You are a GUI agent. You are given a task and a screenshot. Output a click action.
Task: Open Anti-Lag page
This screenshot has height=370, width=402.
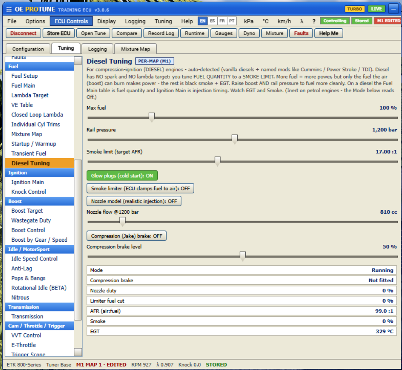point(40,269)
